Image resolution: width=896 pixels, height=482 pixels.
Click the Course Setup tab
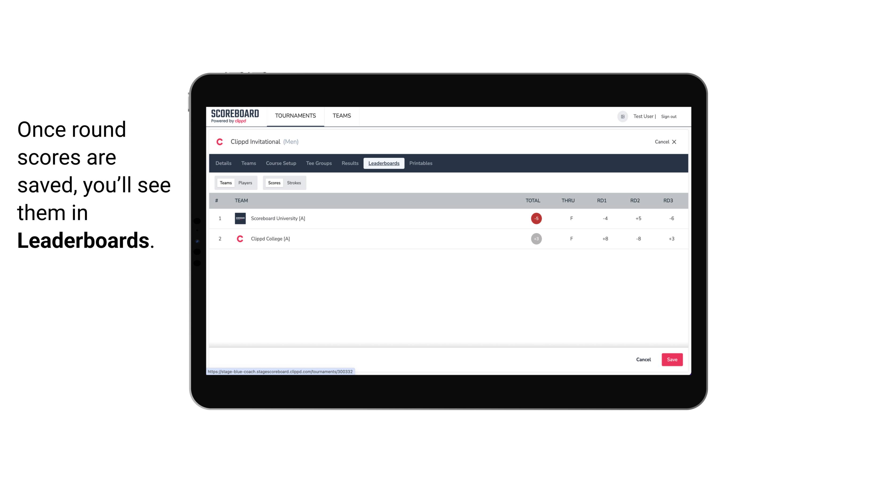point(281,163)
